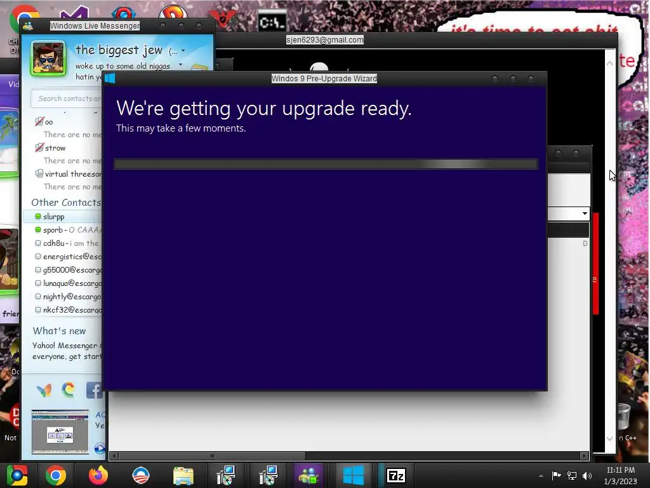Open status dropdown beside display name
The width and height of the screenshot is (650, 488).
click(x=183, y=51)
